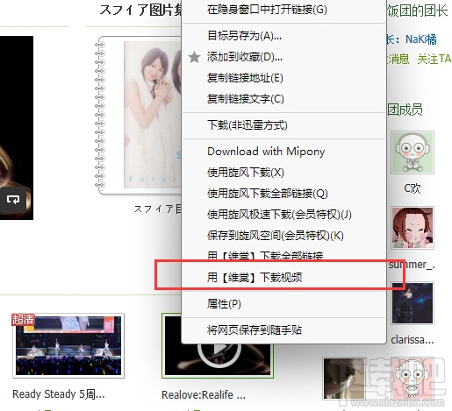Click the NaKi橘 leader name link
The image size is (452, 411).
421,39
